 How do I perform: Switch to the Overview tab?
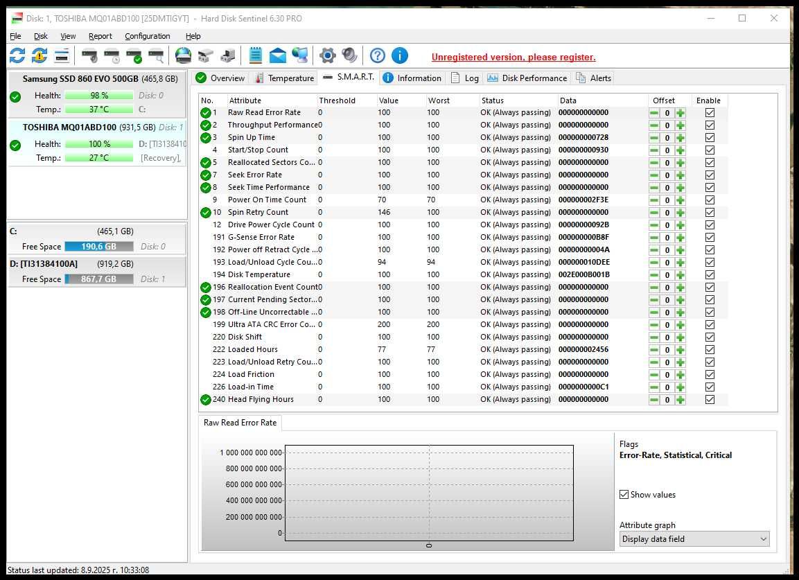click(220, 78)
